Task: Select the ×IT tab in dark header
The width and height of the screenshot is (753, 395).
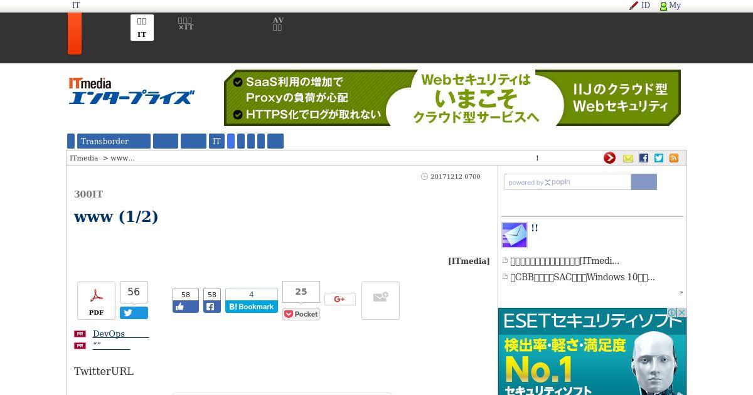Action: (186, 24)
